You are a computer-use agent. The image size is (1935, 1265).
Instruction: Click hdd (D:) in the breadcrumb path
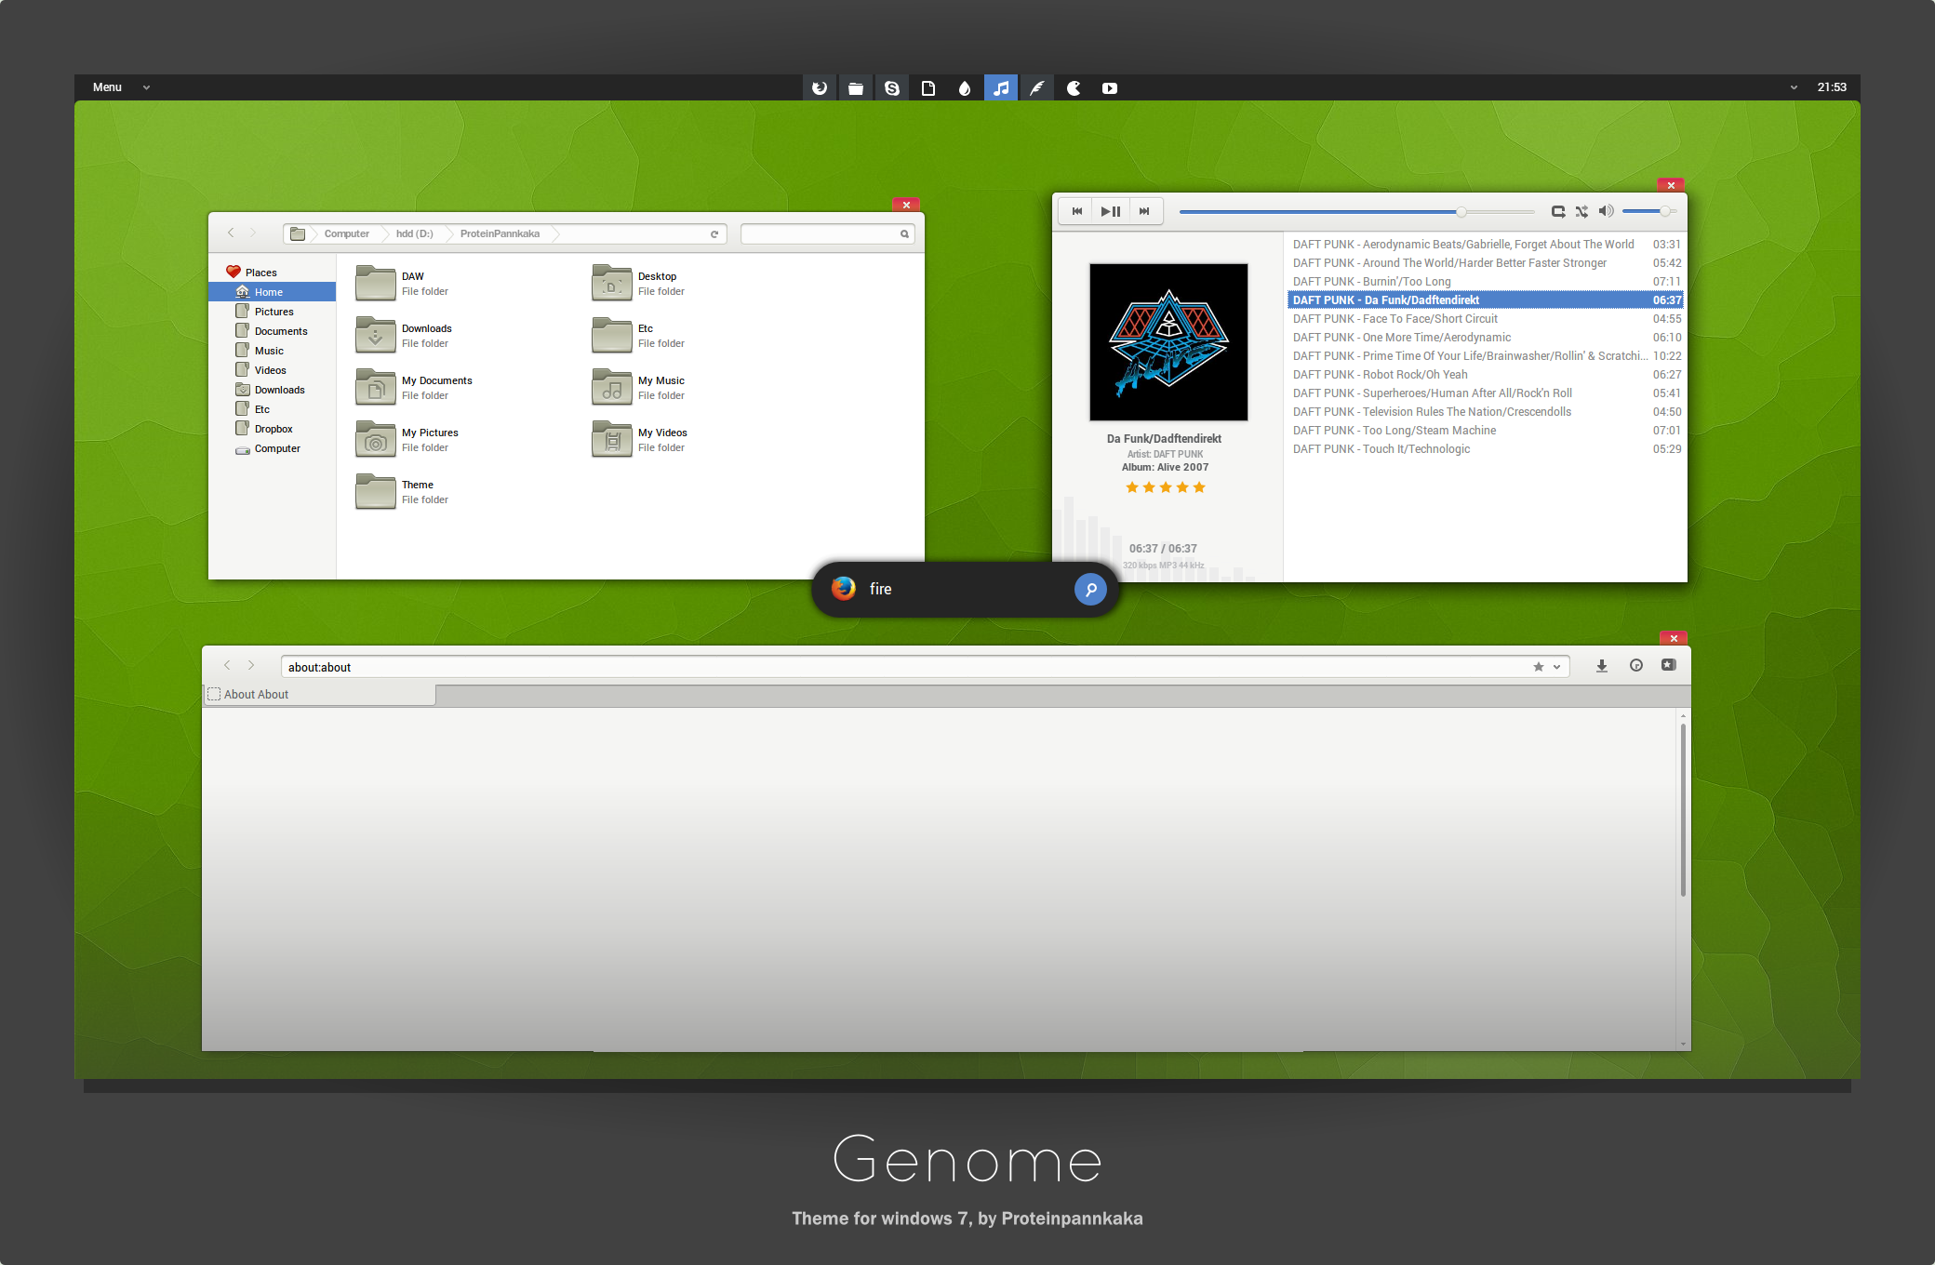(414, 234)
